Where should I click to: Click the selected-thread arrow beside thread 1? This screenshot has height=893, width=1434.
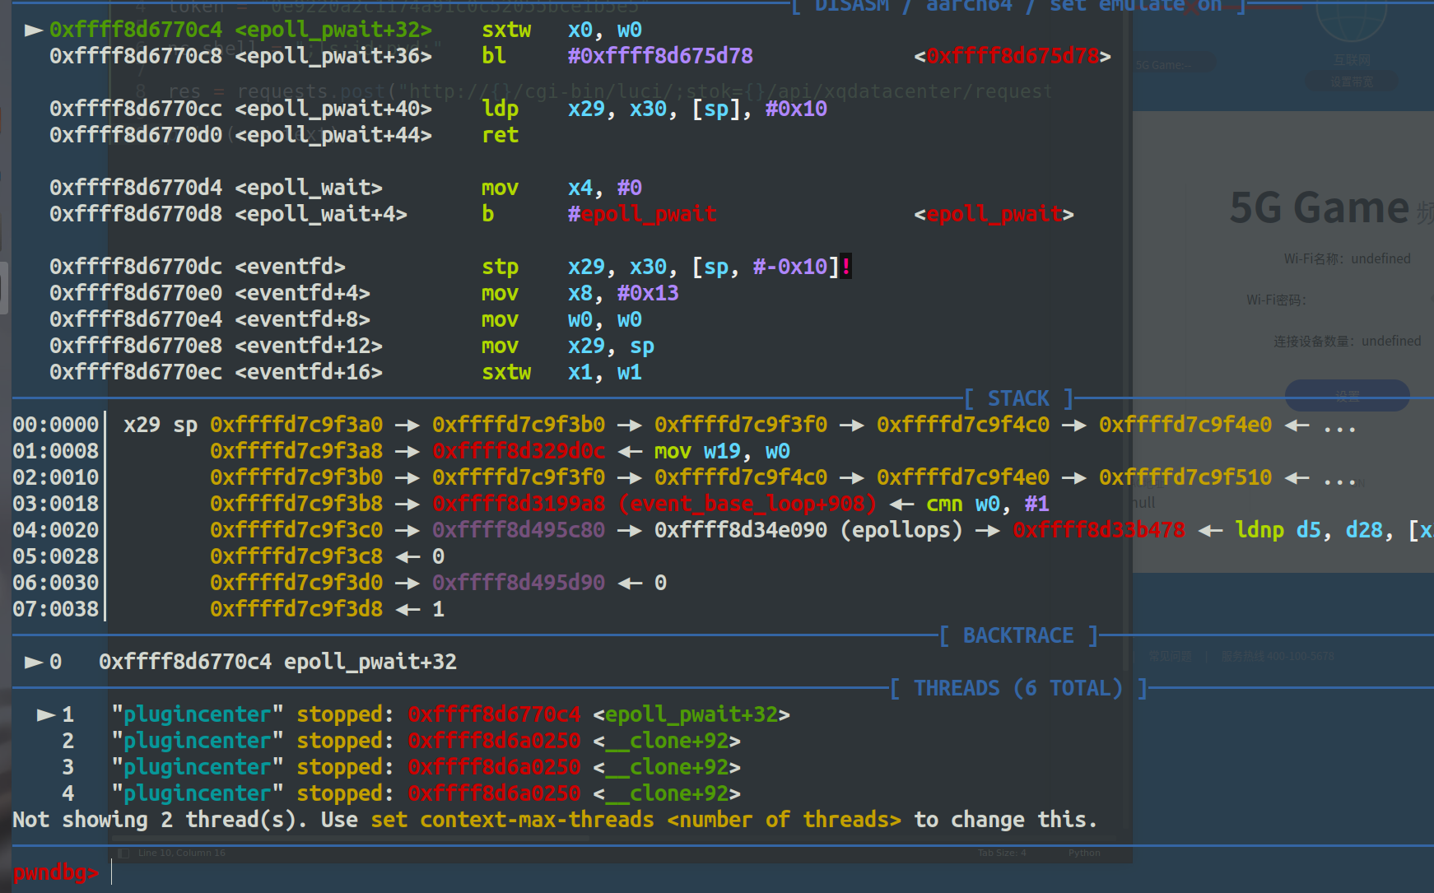click(x=46, y=714)
